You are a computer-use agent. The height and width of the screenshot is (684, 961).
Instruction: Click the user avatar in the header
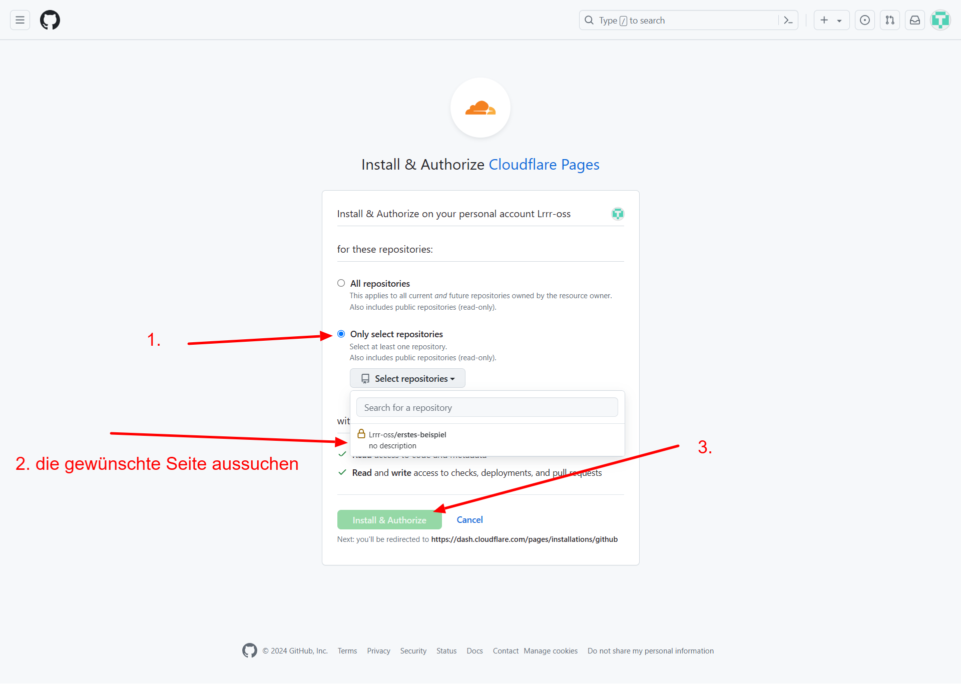(x=940, y=20)
